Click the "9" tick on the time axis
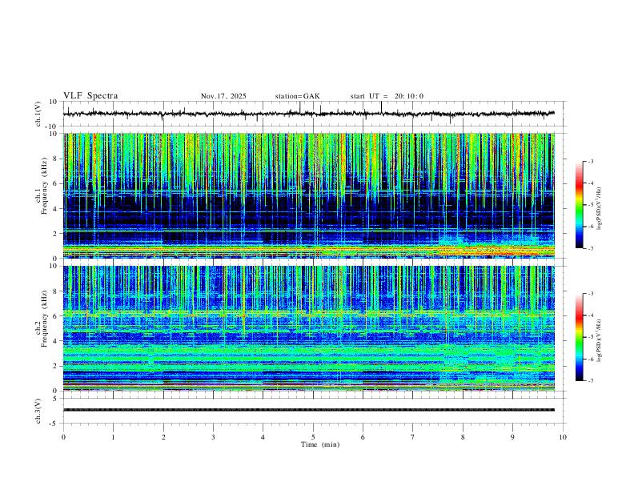This screenshot has width=634, height=490. pyautogui.click(x=512, y=437)
